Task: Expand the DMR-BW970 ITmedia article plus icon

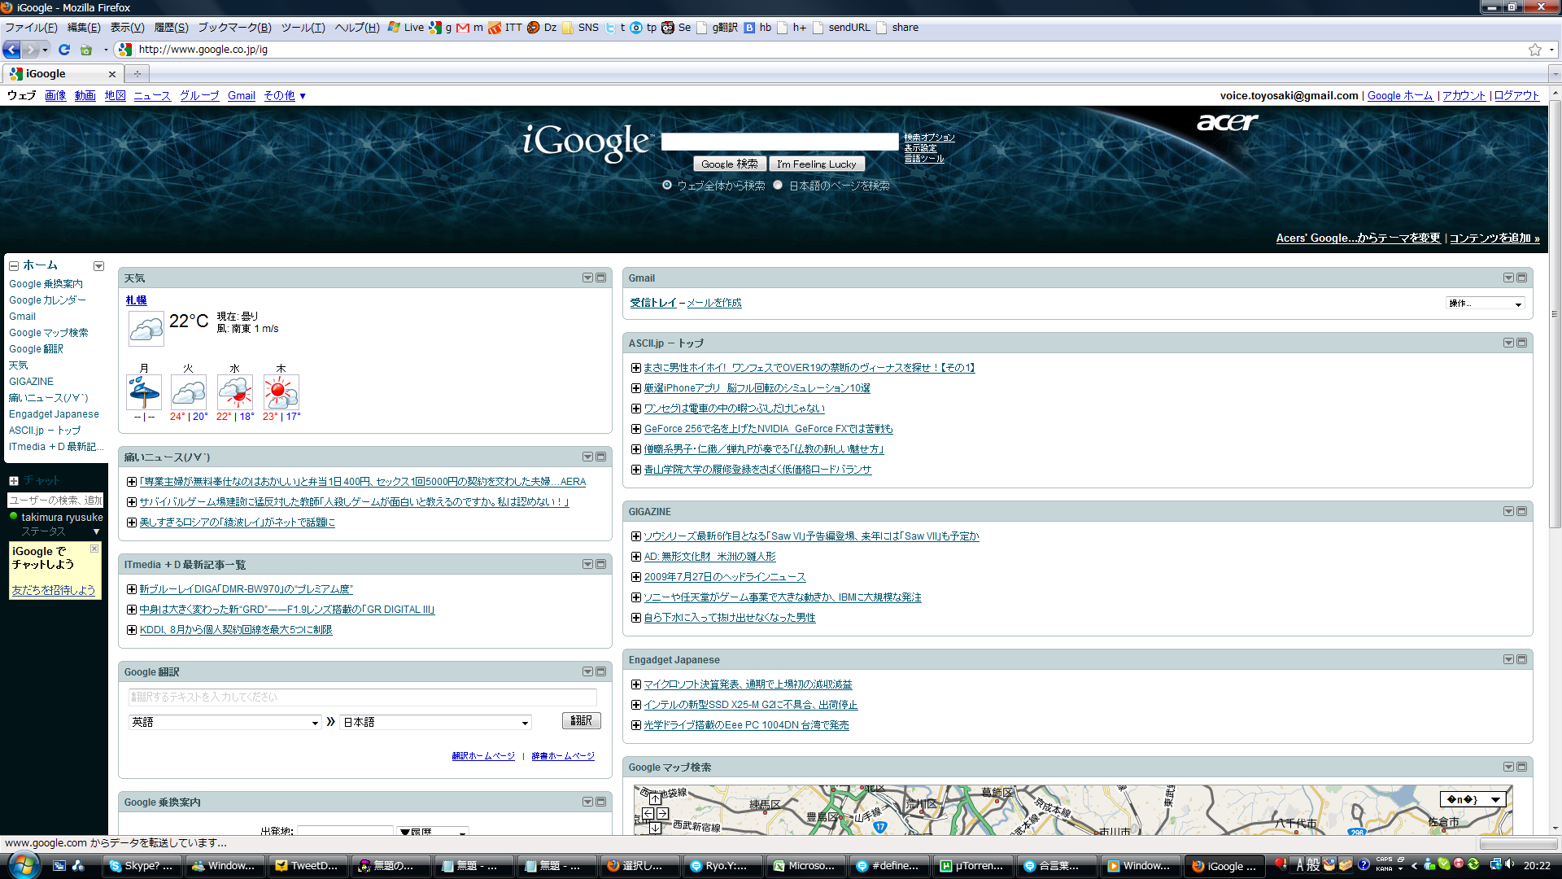Action: pyautogui.click(x=132, y=589)
